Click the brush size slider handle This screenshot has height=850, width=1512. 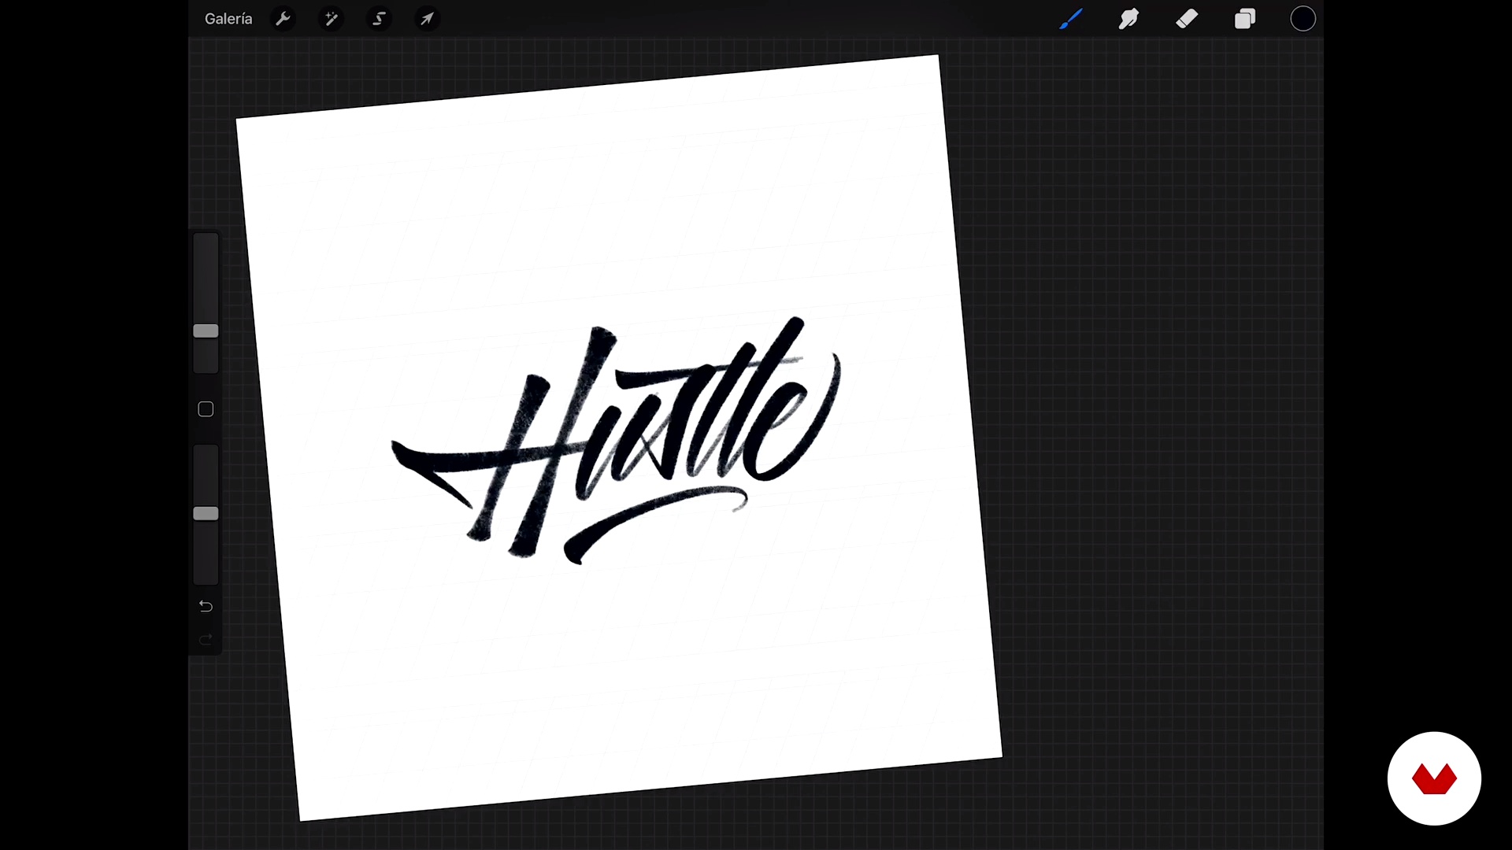click(x=206, y=331)
